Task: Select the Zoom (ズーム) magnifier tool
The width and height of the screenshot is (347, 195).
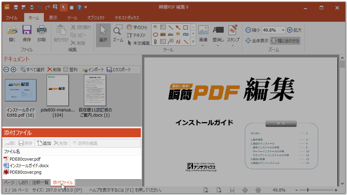Action: point(118,34)
